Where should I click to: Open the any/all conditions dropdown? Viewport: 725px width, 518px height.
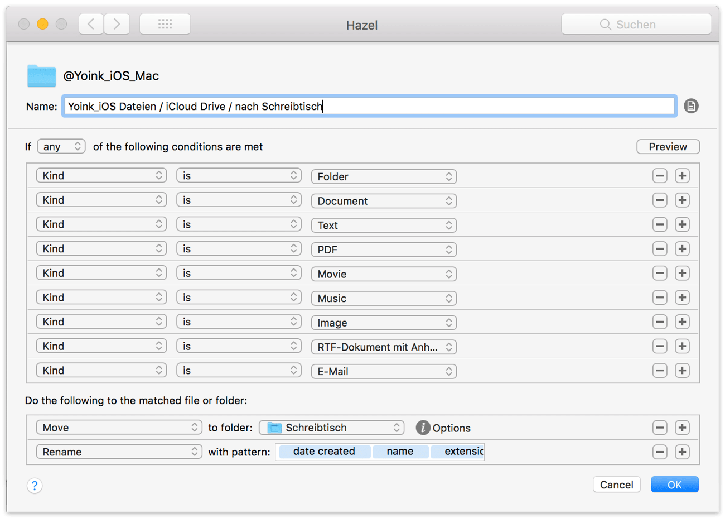point(61,146)
